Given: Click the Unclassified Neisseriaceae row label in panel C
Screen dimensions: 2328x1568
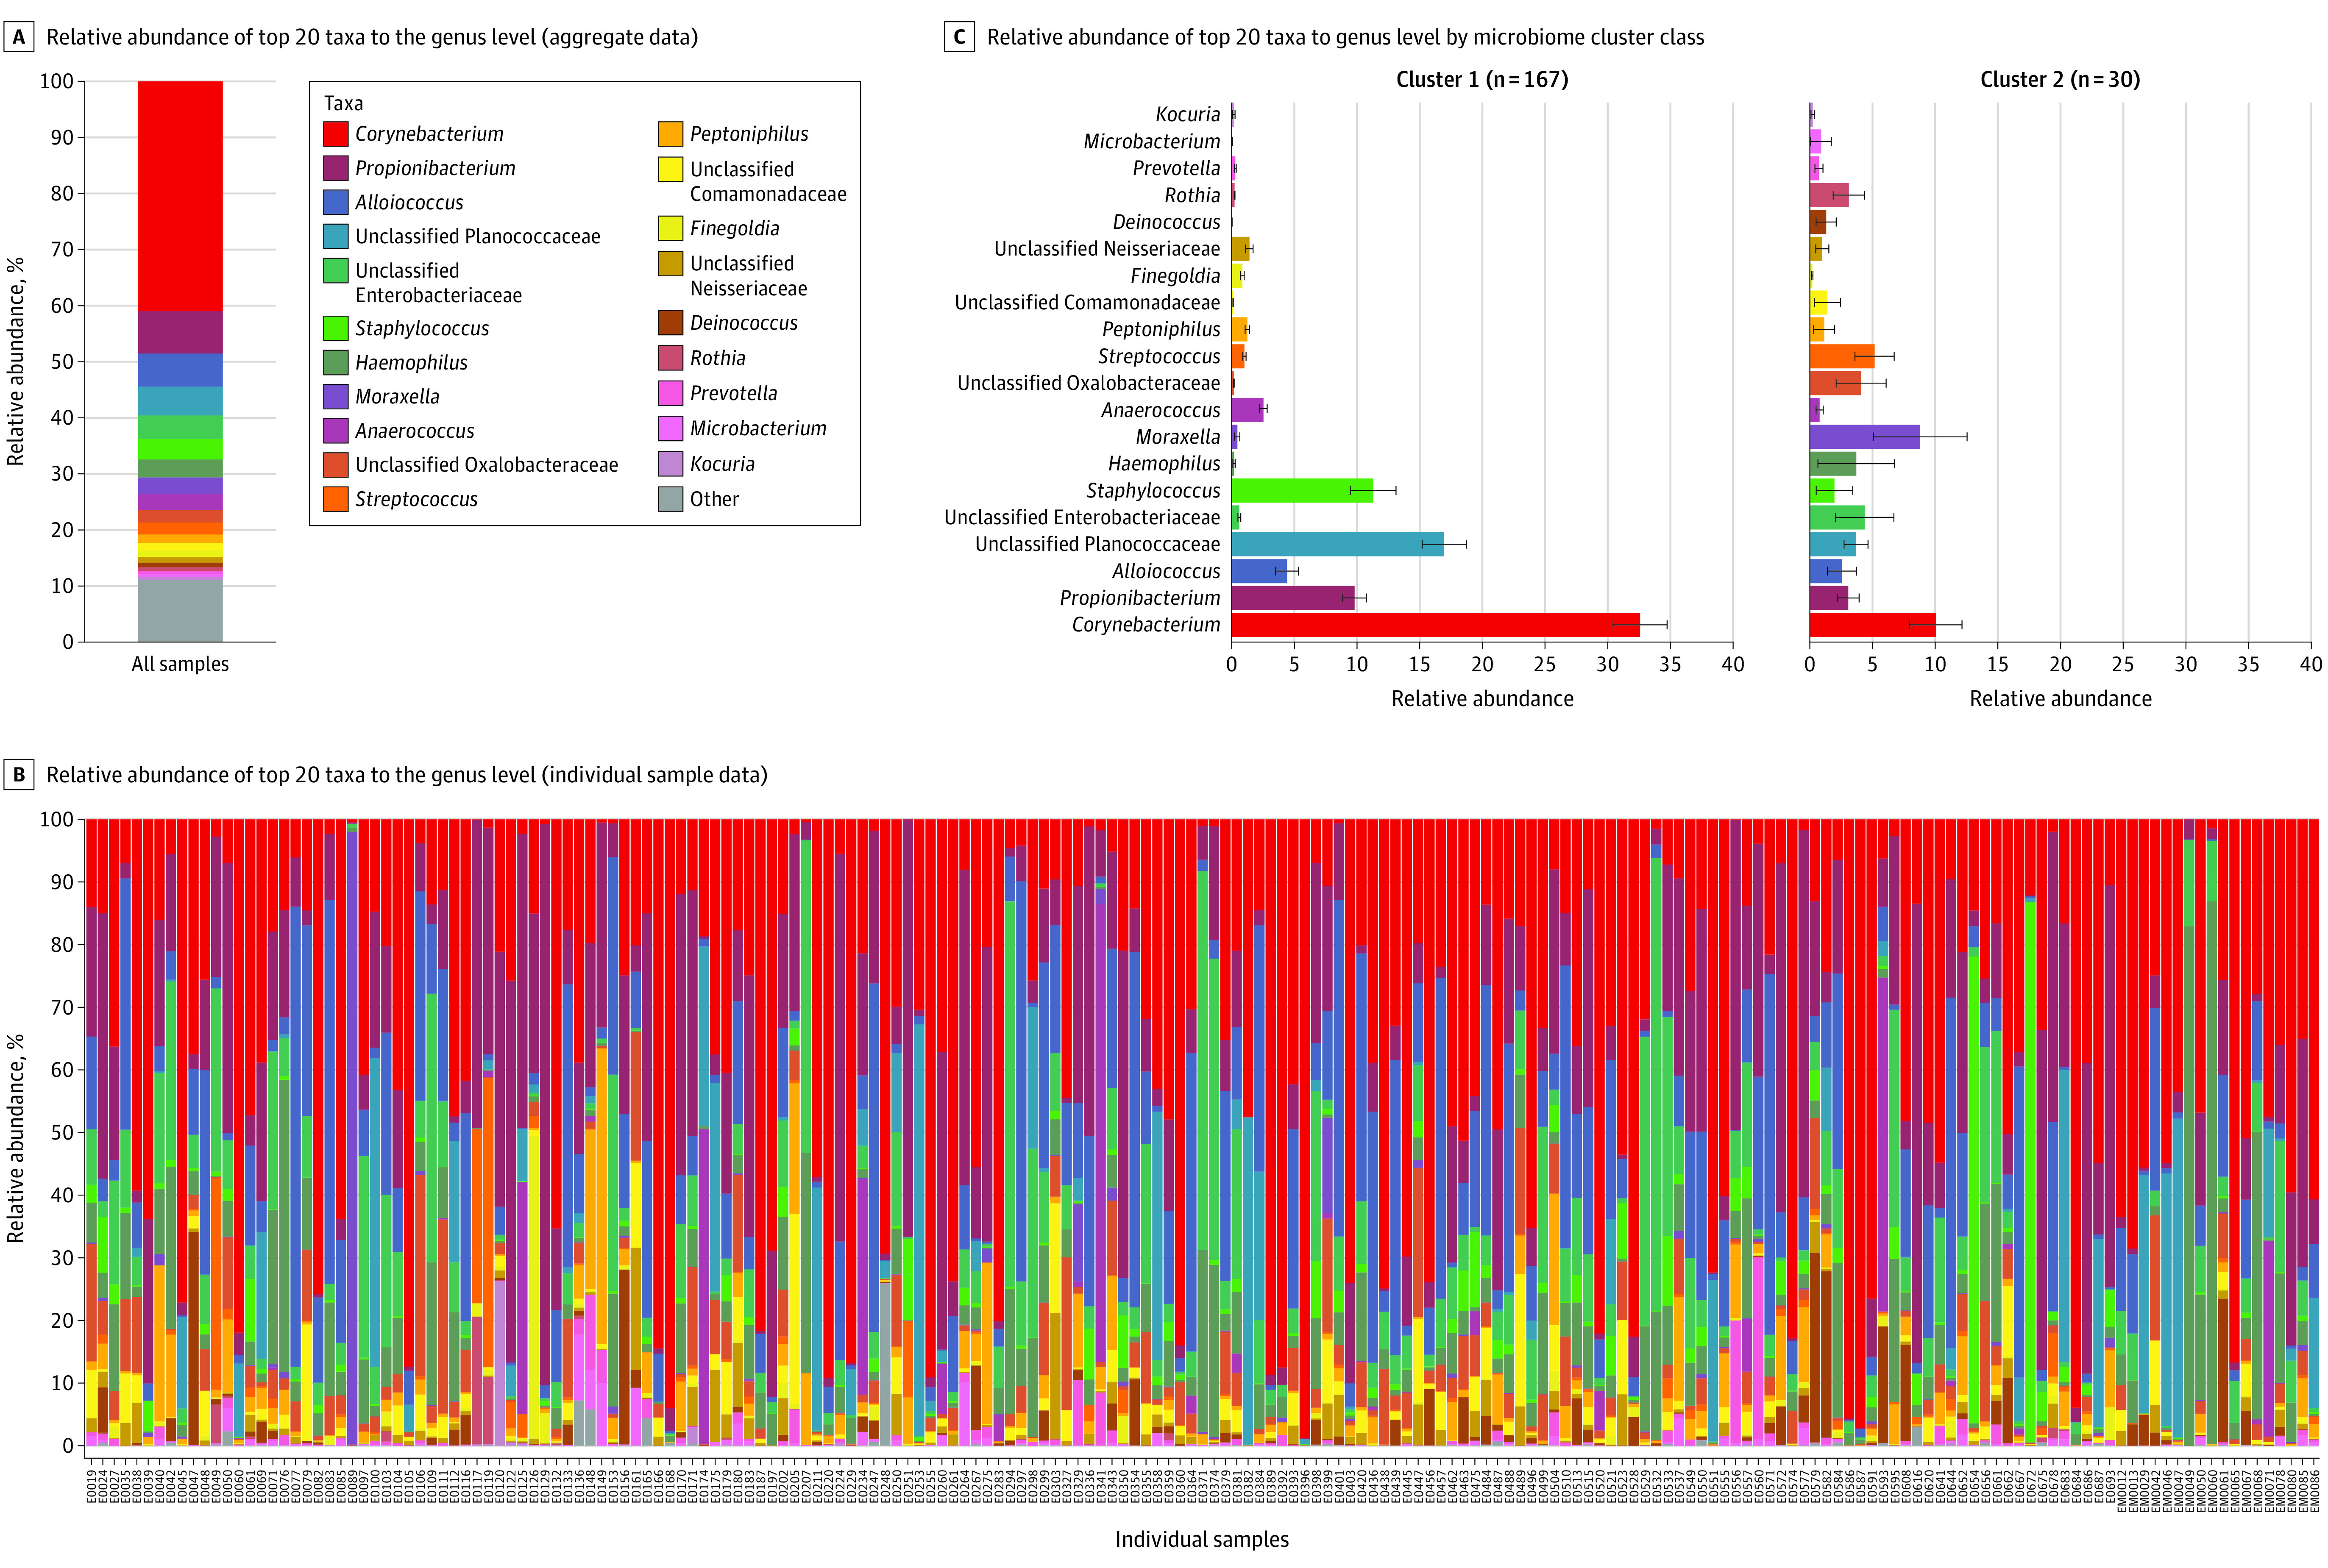Looking at the screenshot, I should point(1107,249).
